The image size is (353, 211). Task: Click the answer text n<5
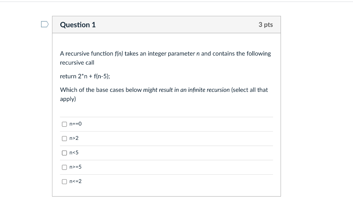pyautogui.click(x=74, y=153)
